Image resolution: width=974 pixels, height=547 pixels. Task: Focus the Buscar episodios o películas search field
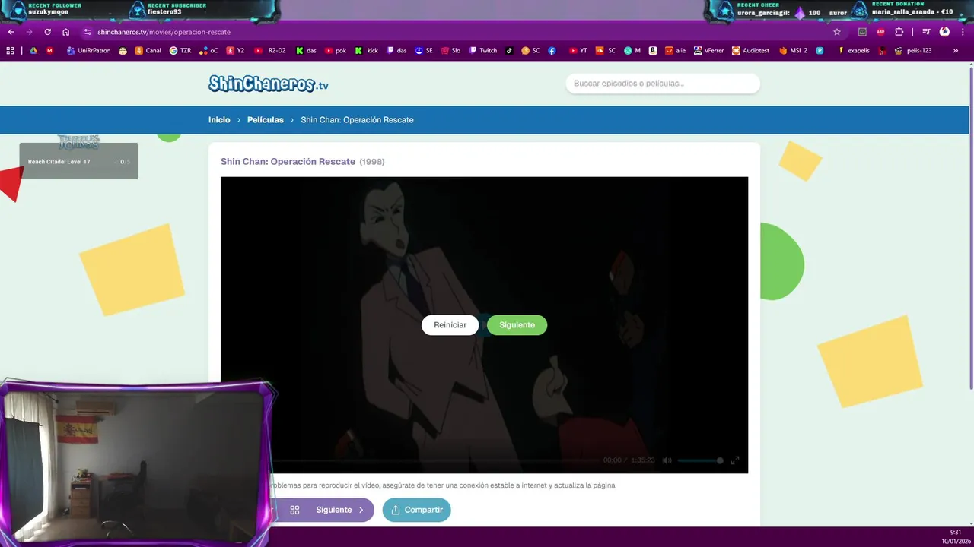[663, 84]
